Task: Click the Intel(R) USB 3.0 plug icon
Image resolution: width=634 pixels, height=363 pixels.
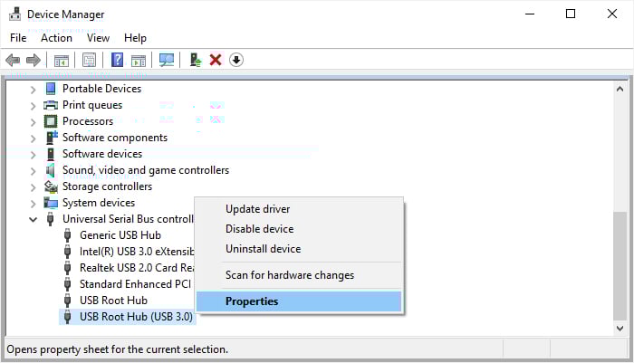Action: (68, 252)
